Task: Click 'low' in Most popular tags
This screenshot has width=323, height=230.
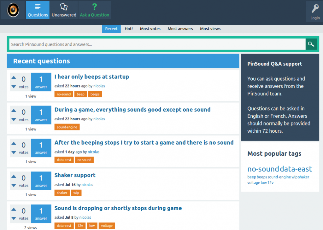Action: 264,183
